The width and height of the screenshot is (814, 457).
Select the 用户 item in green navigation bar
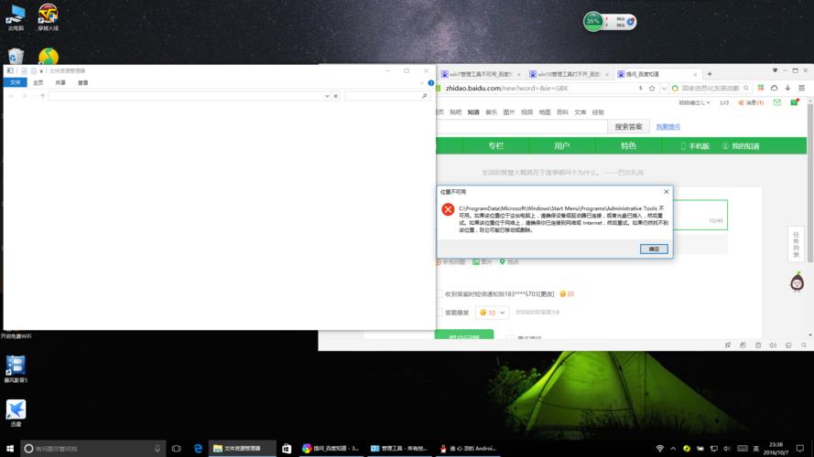[561, 145]
